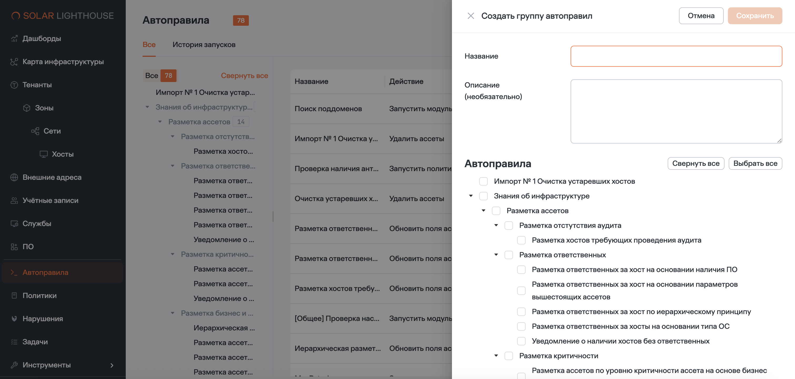This screenshot has height=379, width=795.
Task: Click the ПО grid icon
Action: (x=14, y=247)
